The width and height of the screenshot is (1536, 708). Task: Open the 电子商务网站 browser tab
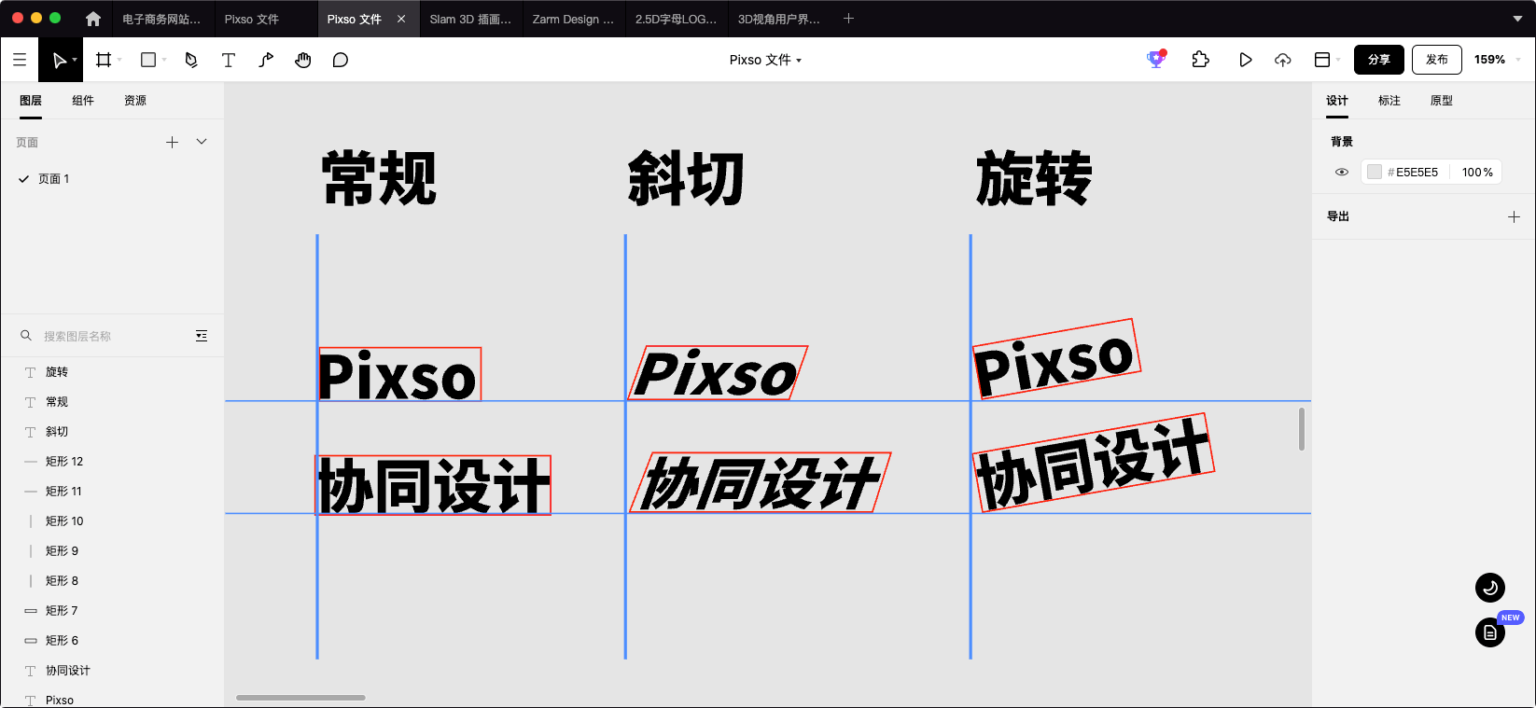click(x=163, y=19)
